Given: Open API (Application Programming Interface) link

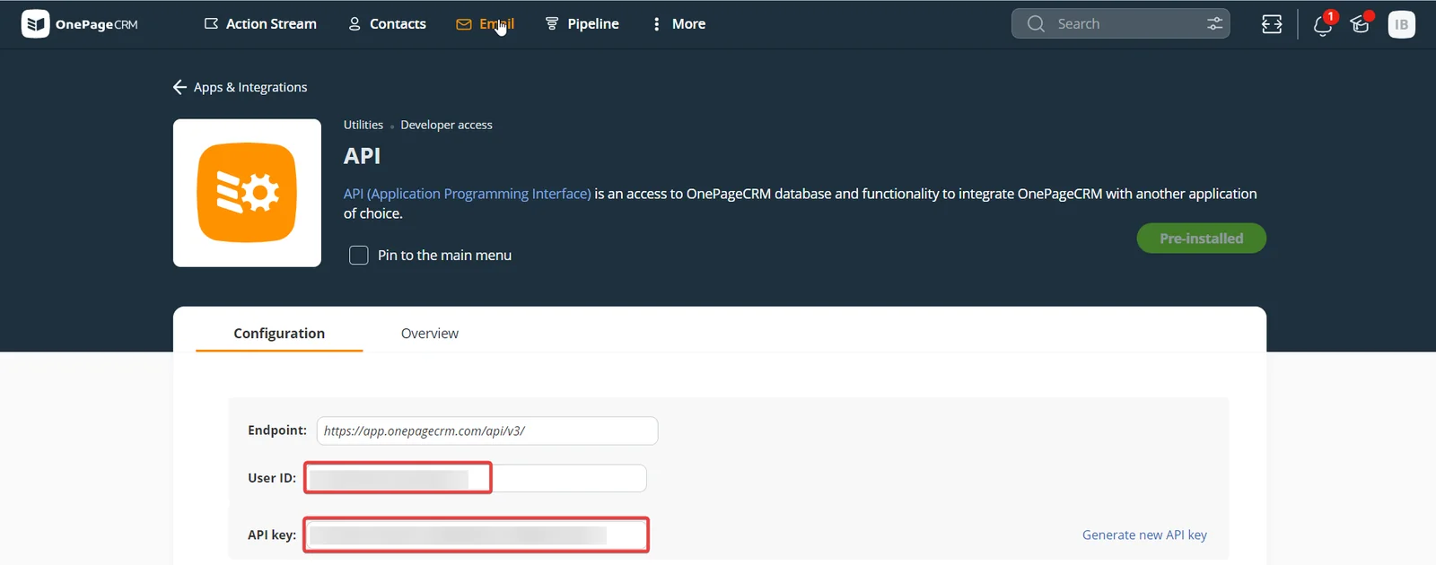Looking at the screenshot, I should click(x=467, y=194).
